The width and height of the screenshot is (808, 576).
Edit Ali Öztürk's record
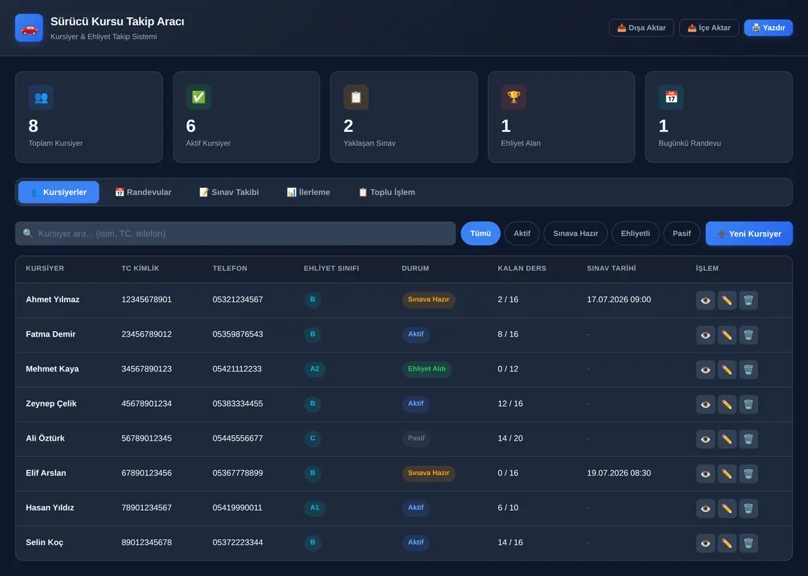[727, 439]
